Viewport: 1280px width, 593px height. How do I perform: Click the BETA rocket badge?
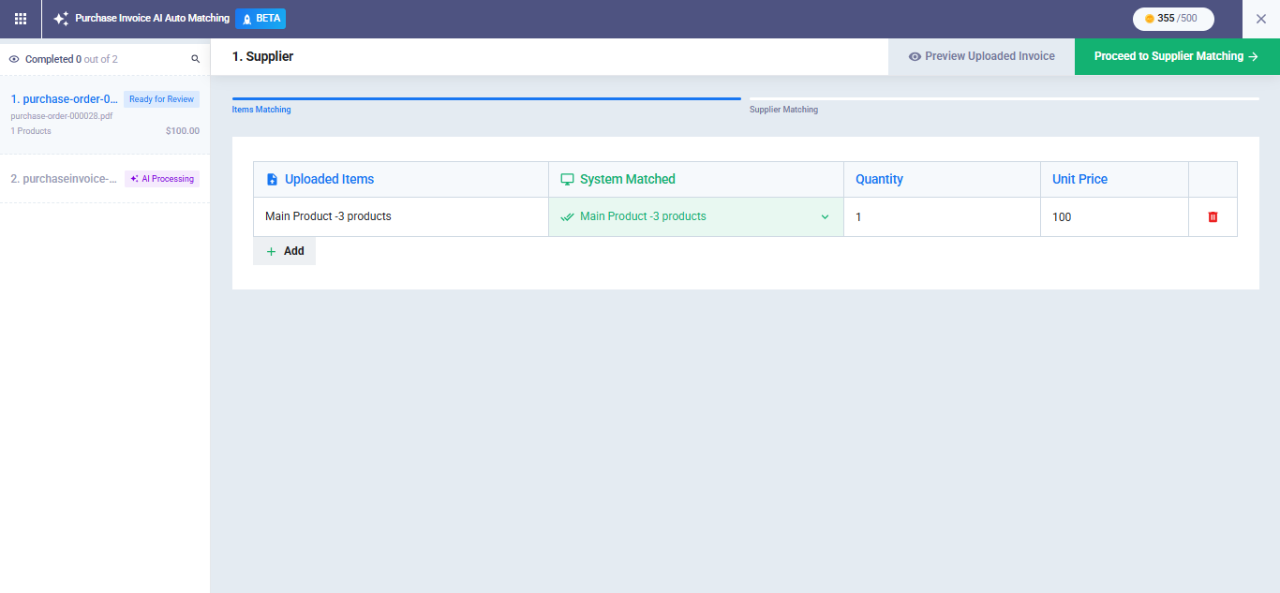[x=260, y=19]
